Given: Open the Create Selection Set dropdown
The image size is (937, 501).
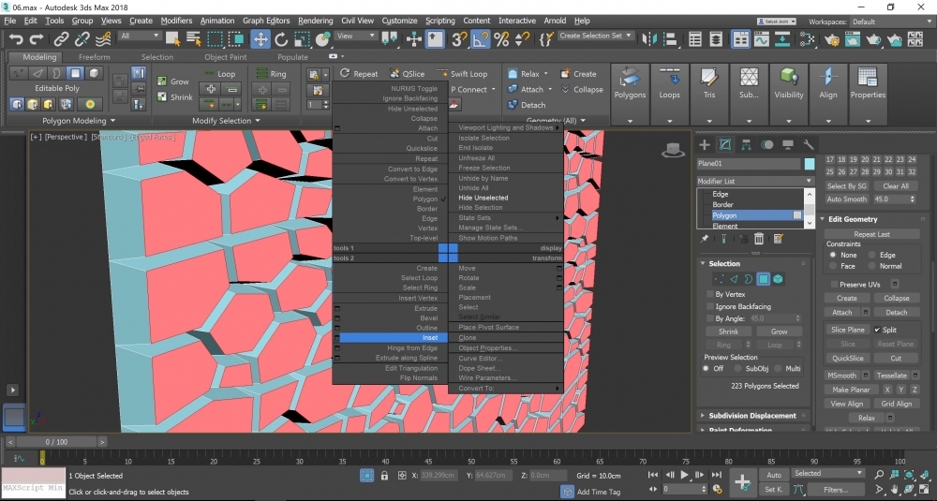Looking at the screenshot, I should (x=596, y=37).
